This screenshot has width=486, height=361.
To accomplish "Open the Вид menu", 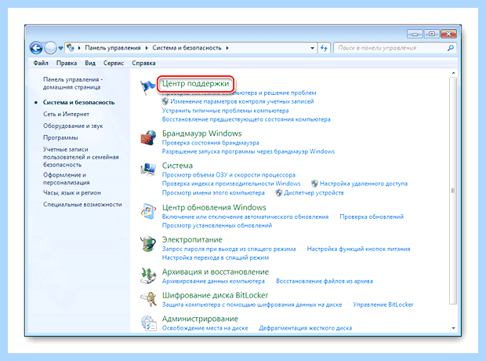I will coord(90,63).
